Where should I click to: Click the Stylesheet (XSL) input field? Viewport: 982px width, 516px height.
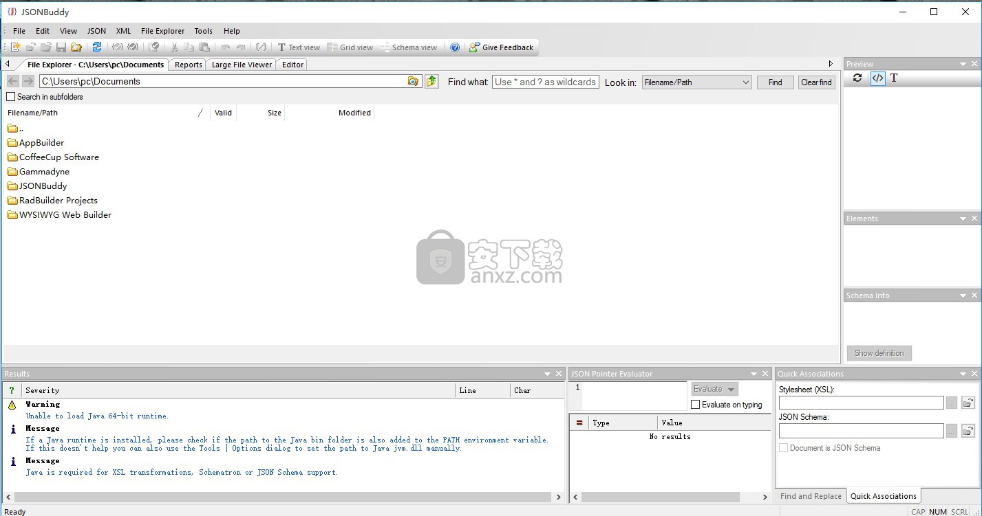[x=861, y=403]
